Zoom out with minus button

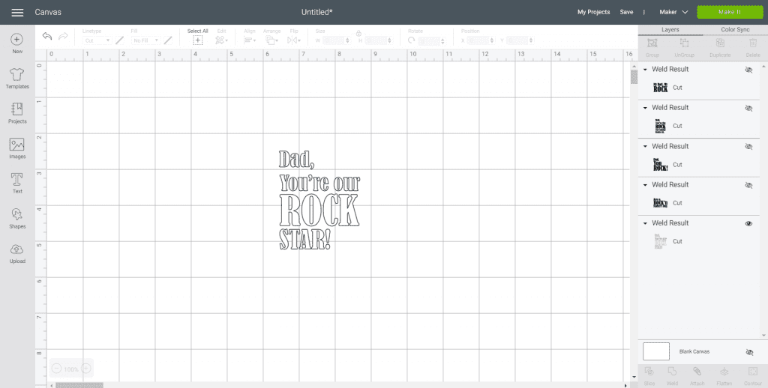point(56,369)
